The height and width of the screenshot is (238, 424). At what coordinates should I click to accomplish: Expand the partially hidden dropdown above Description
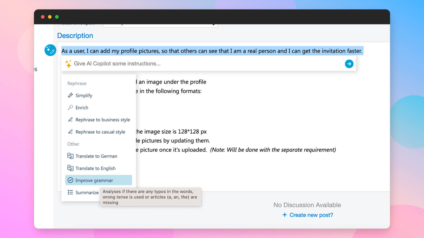pos(213,25)
